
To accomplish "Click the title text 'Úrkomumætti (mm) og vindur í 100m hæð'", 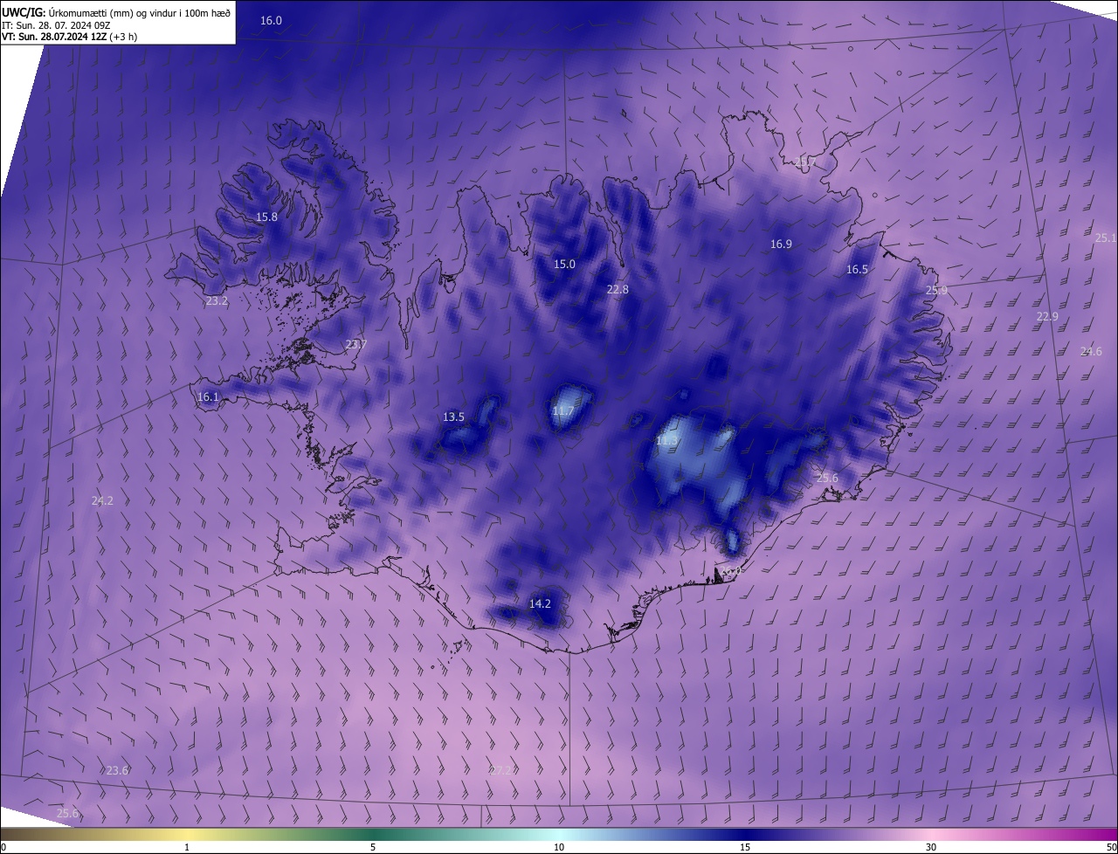I will click(140, 12).
